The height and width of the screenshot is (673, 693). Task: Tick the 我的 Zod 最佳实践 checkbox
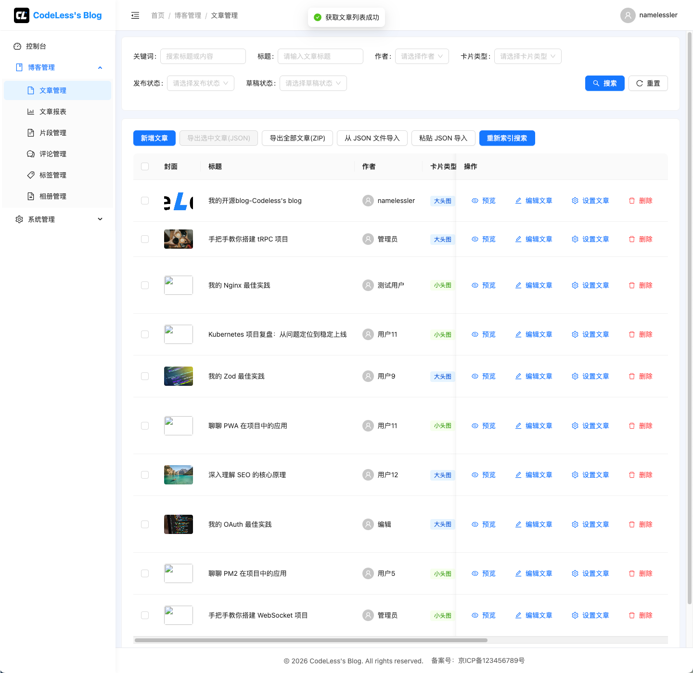pos(145,376)
